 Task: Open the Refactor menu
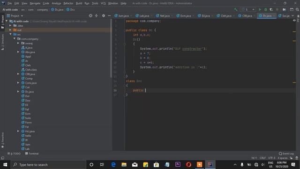click(68, 3)
